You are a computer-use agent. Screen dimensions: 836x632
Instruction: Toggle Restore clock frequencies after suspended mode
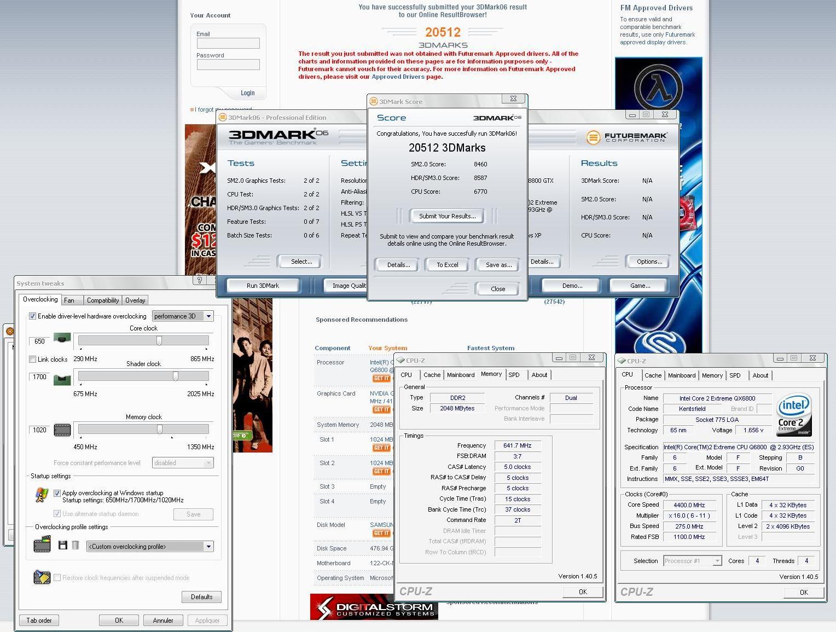click(x=57, y=578)
